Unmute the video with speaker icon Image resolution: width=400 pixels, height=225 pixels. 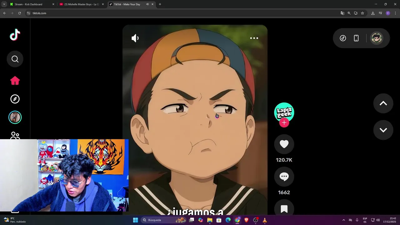[x=135, y=38]
